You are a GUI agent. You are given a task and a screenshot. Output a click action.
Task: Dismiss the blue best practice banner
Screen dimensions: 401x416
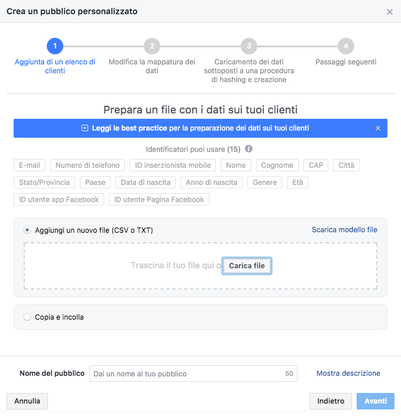pyautogui.click(x=377, y=128)
